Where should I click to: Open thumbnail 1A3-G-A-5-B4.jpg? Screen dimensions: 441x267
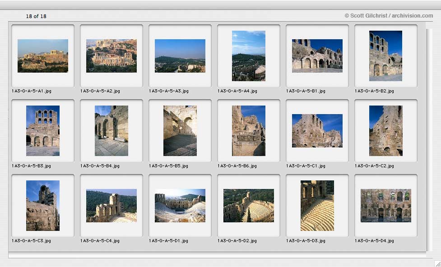(111, 131)
